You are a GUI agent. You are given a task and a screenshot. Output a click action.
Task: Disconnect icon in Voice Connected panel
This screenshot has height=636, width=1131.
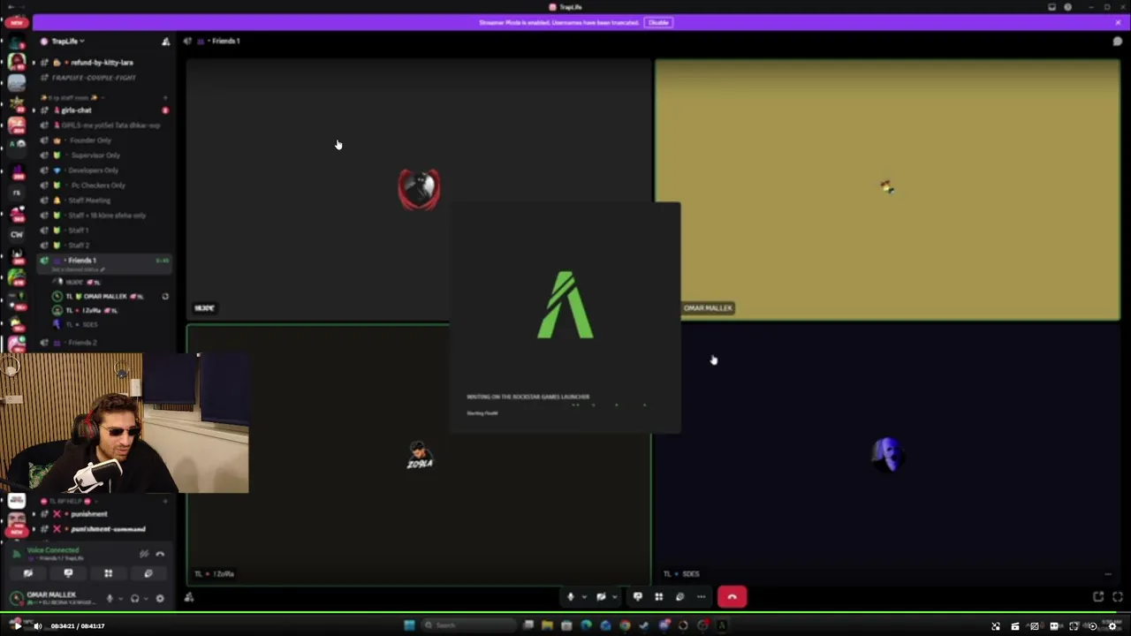160,554
